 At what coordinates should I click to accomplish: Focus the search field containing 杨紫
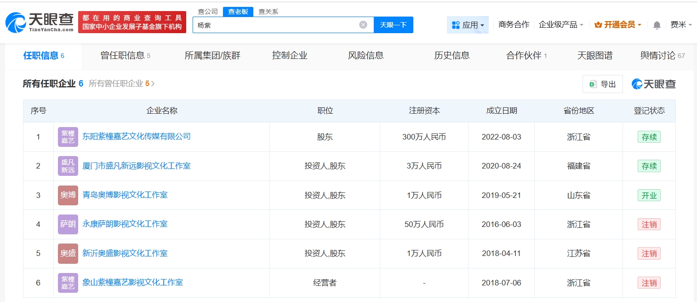(283, 25)
